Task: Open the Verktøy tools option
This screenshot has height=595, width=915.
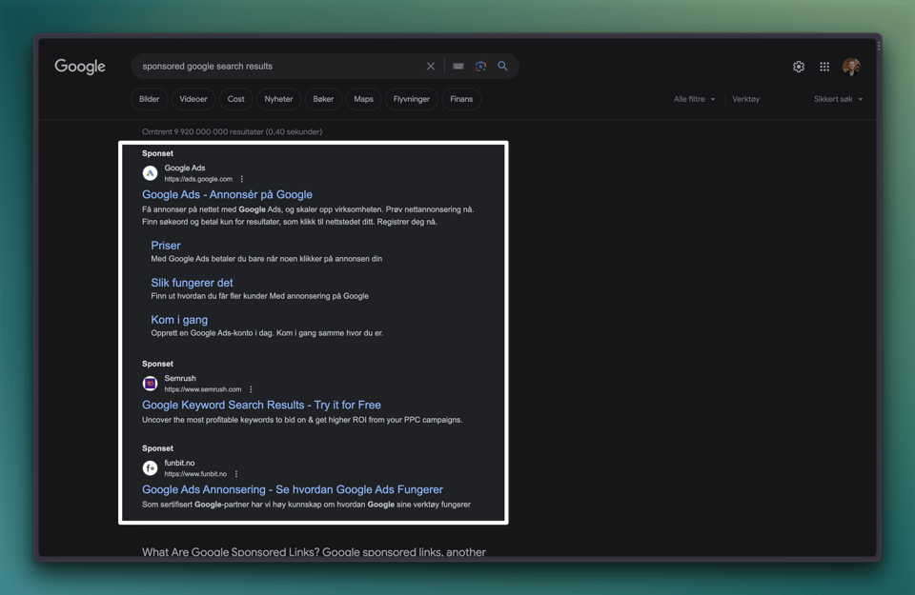Action: point(745,99)
